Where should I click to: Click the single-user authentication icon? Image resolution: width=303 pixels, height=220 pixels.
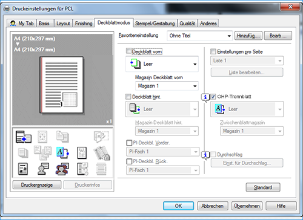pyautogui.click(x=43, y=169)
